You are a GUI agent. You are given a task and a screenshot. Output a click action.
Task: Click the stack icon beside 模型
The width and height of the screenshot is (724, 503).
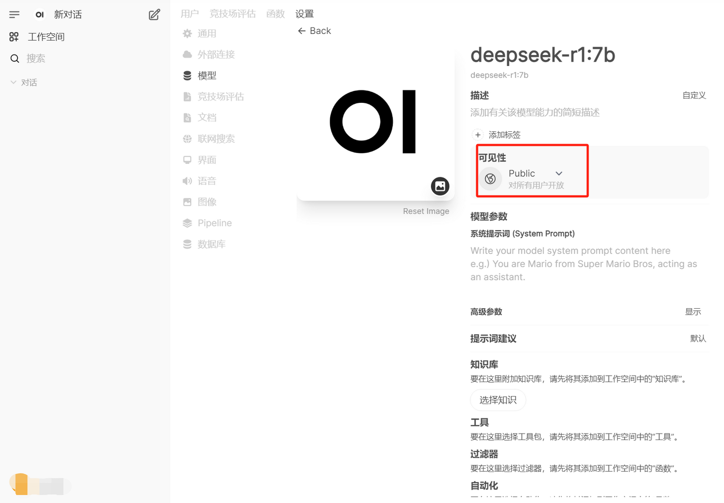coord(187,75)
